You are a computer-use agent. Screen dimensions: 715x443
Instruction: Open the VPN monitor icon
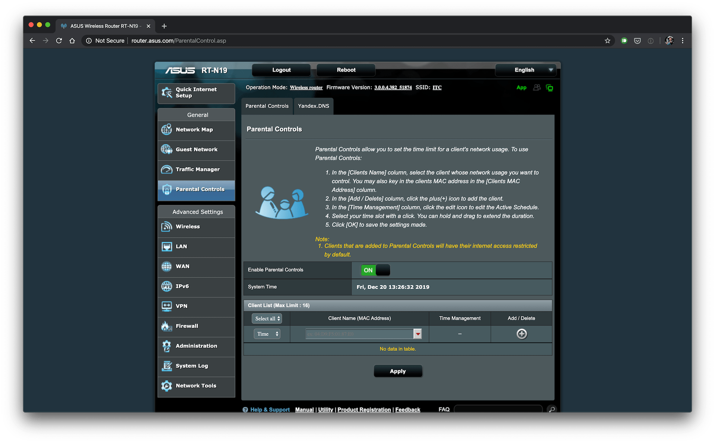(166, 306)
